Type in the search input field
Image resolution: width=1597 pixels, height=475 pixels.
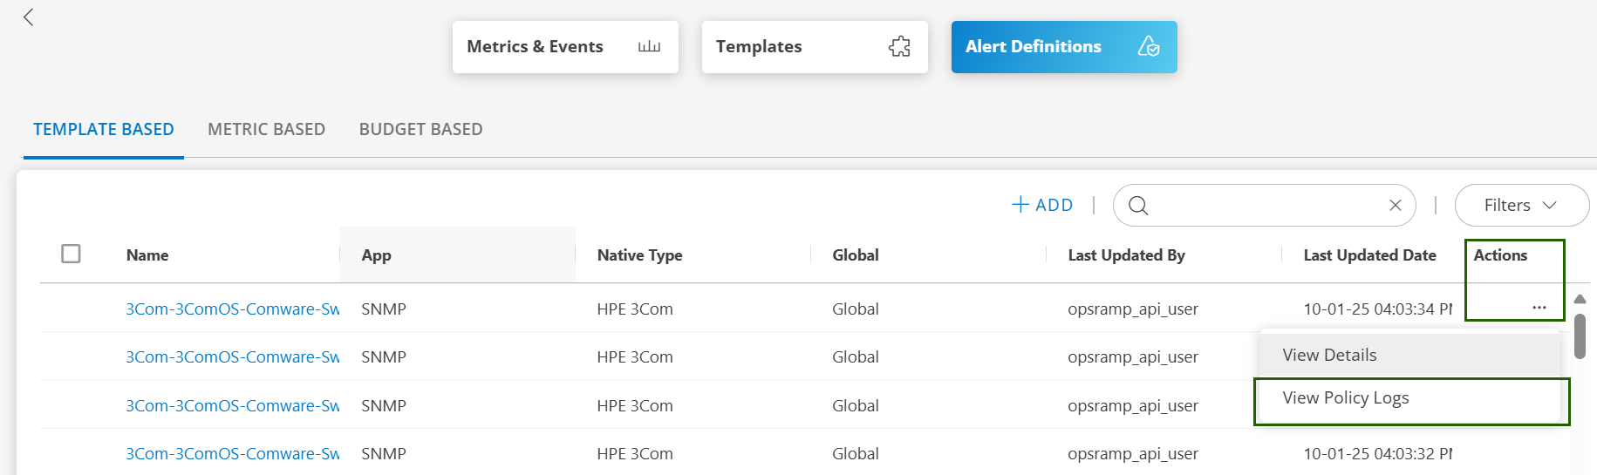(x=1265, y=206)
